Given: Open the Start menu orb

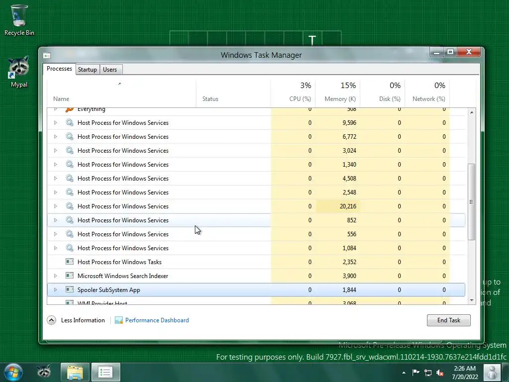Looking at the screenshot, I should pyautogui.click(x=13, y=372).
